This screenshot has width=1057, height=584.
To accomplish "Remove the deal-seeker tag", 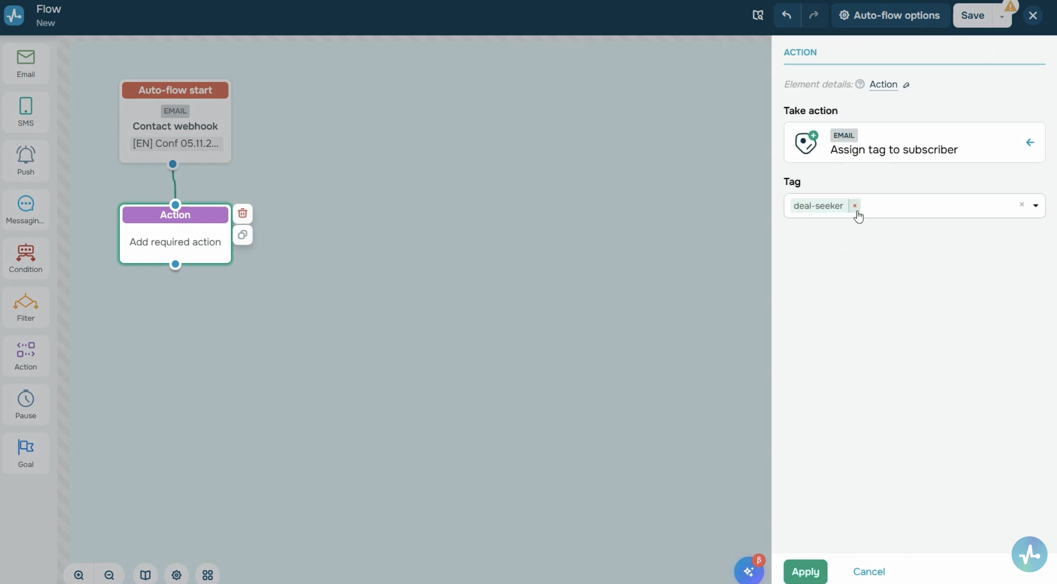I will click(x=855, y=206).
